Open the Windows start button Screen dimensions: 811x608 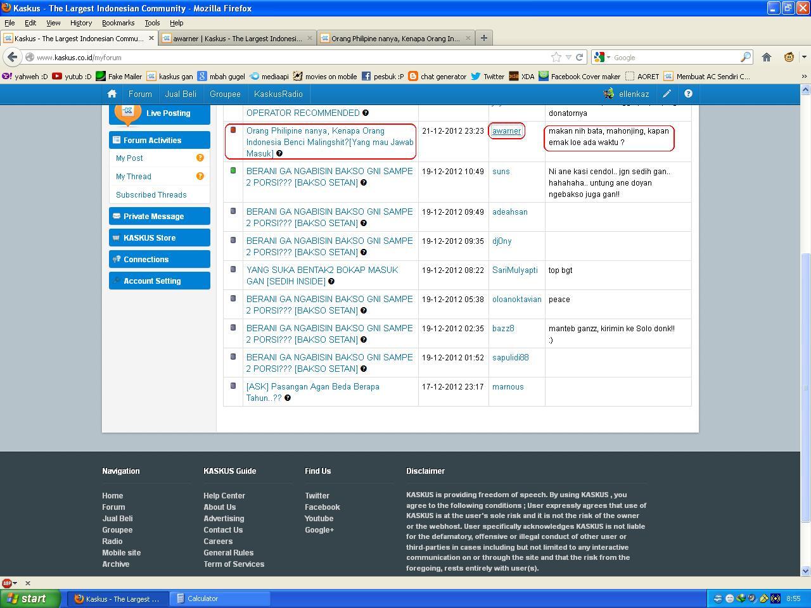tap(30, 598)
